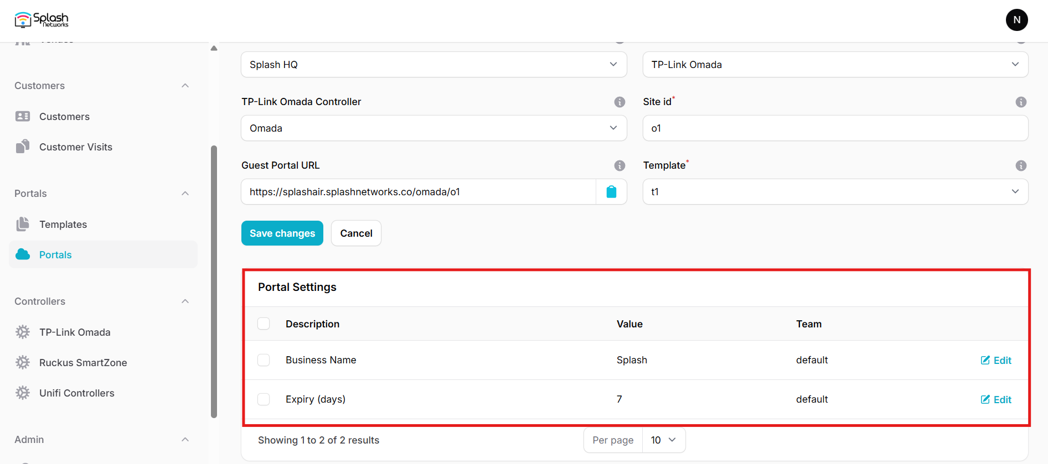Screen dimensions: 1048x464
Task: Click the TP-Link Omada gear icon
Action: (23, 332)
